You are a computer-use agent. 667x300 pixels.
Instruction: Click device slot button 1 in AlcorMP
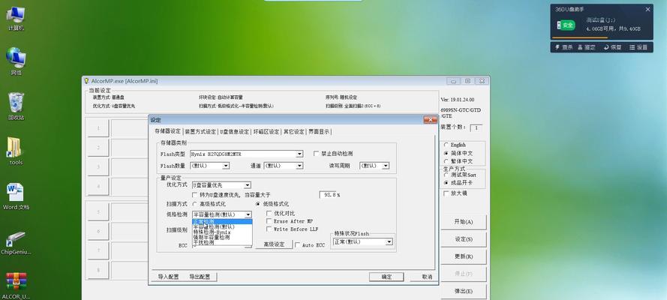tap(98, 128)
